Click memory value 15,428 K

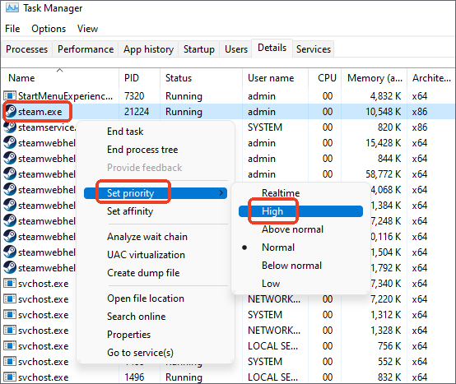pos(383,142)
